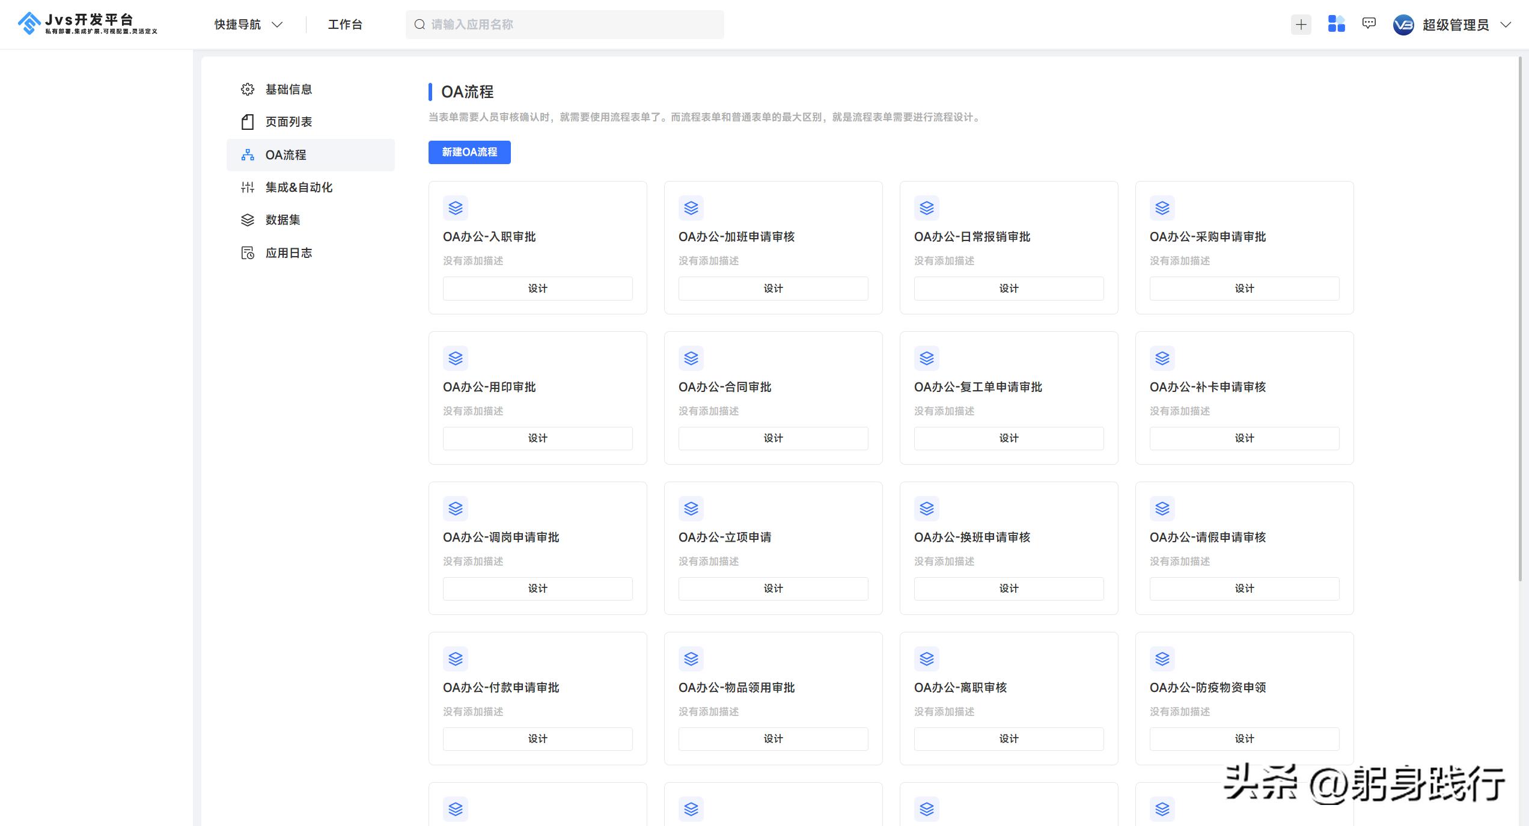The width and height of the screenshot is (1529, 826).
Task: Click layers icon on OA办公-入职审批 card
Action: pos(456,208)
